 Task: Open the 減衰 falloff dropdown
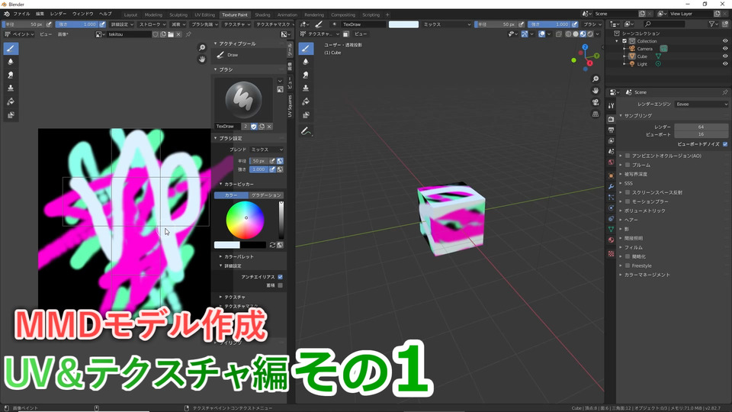178,24
